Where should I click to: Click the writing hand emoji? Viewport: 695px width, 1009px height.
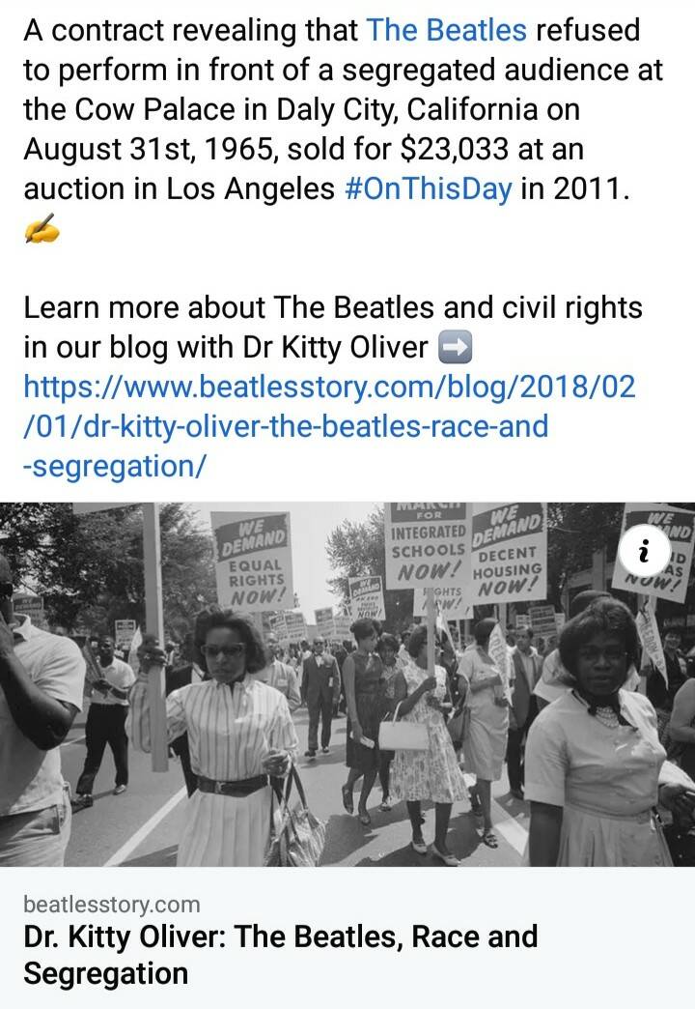coord(42,228)
